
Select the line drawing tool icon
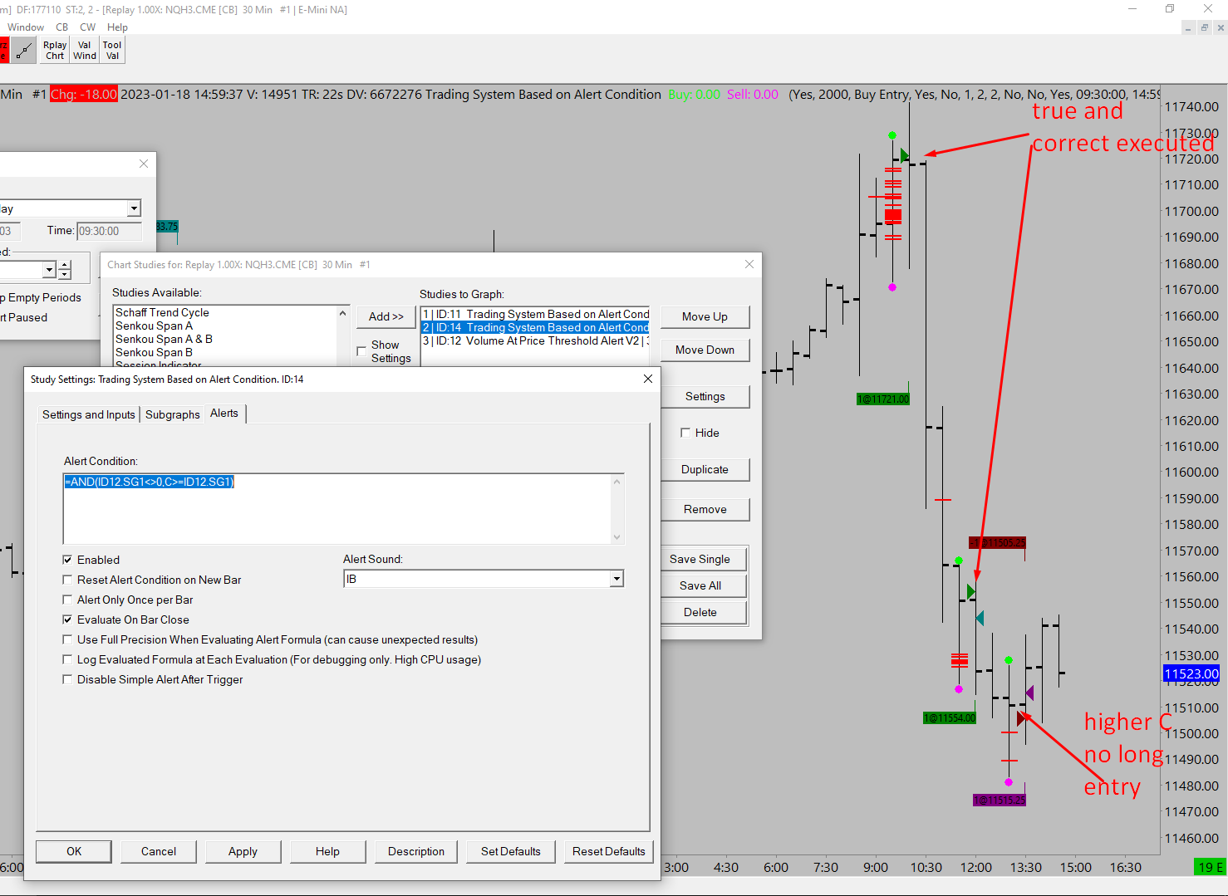(x=23, y=51)
